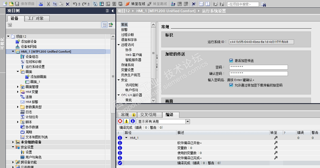Toggle the info message filter in the compile tab
This screenshot has height=168, width=320.
point(133,121)
